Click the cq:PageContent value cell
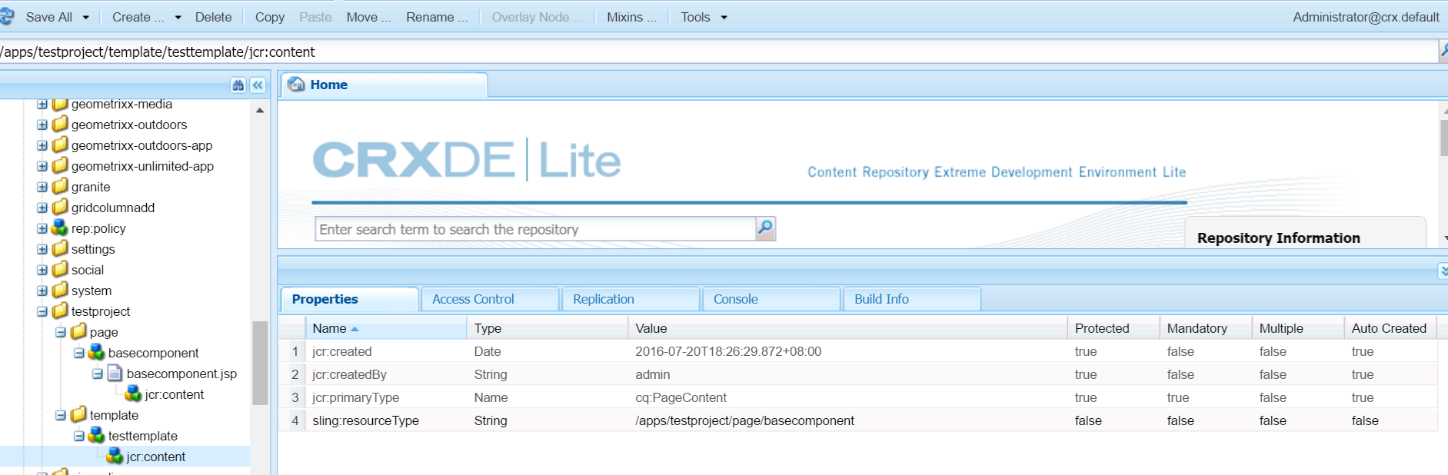This screenshot has width=1448, height=475. coord(847,397)
